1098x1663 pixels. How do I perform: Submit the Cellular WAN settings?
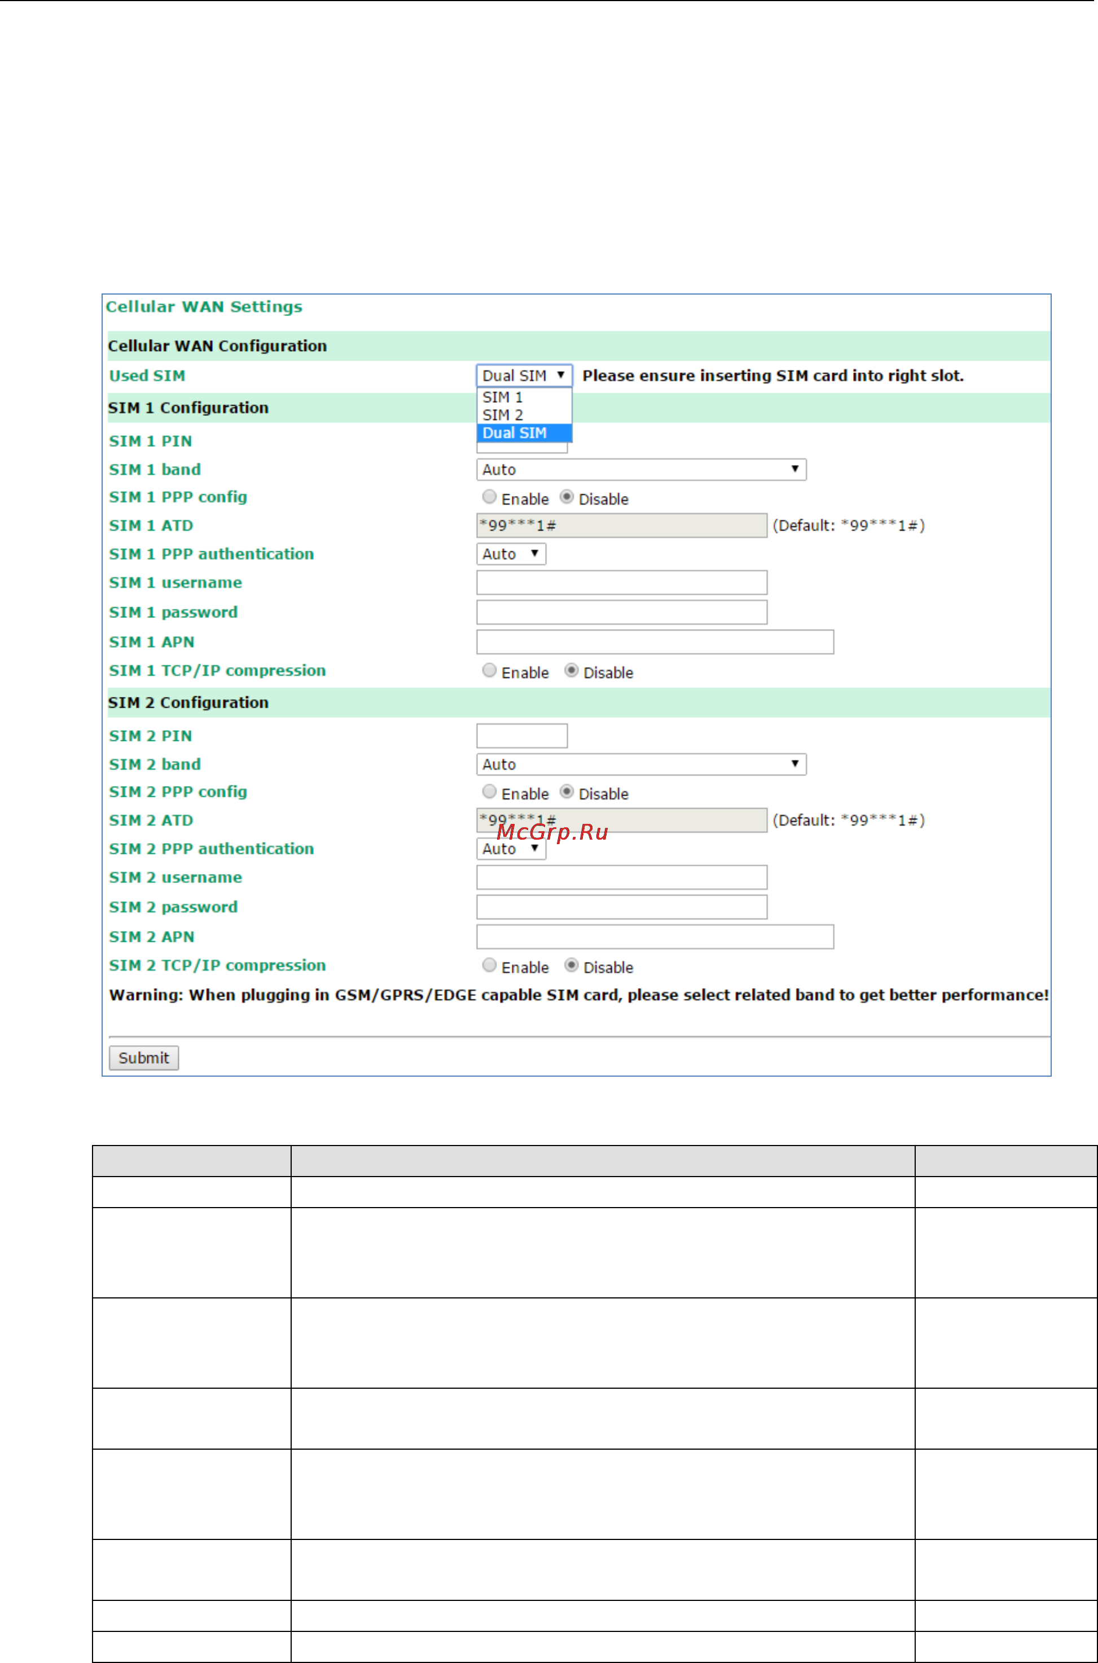(143, 1058)
